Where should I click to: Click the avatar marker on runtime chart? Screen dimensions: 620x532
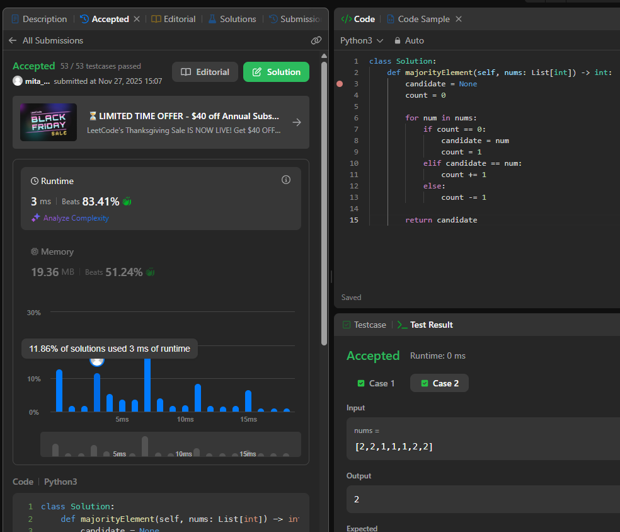click(97, 361)
